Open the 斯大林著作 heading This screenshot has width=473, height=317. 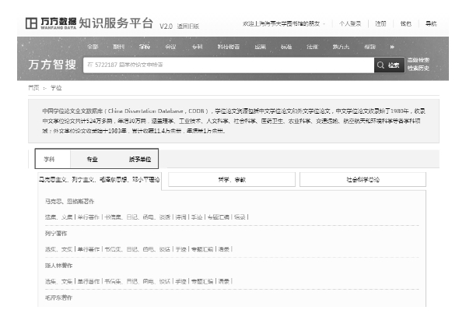pos(59,266)
